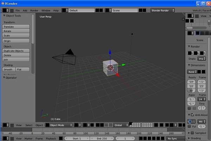Click the green Y-axis manipulator arrow

click(123, 65)
